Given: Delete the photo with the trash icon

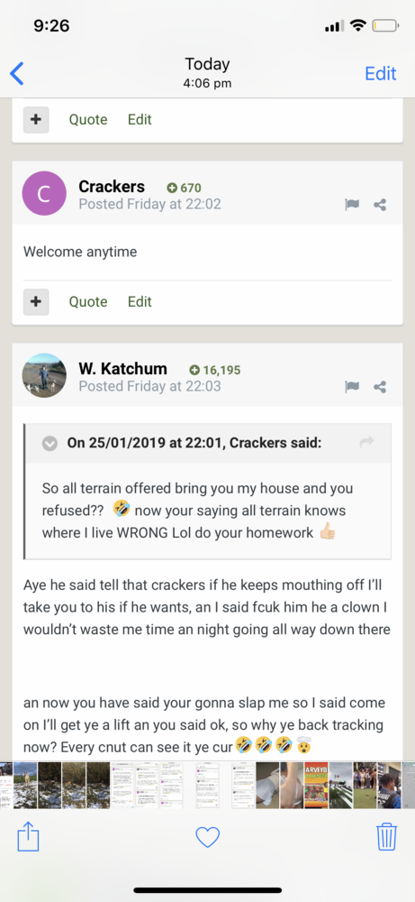Looking at the screenshot, I should click(x=387, y=836).
